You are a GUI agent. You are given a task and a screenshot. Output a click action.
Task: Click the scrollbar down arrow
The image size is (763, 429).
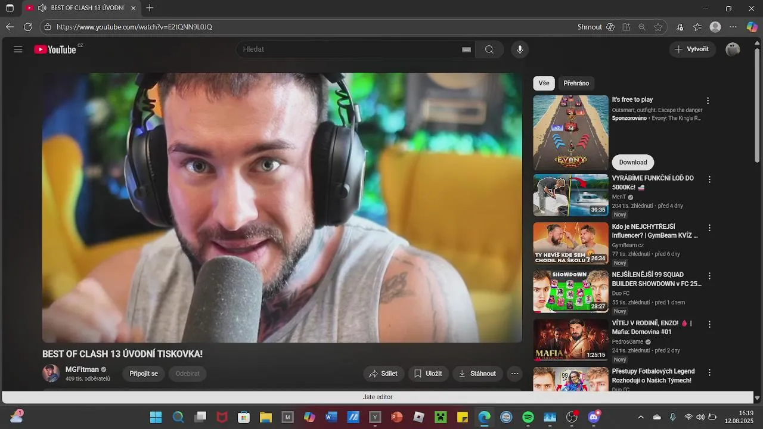point(758,398)
